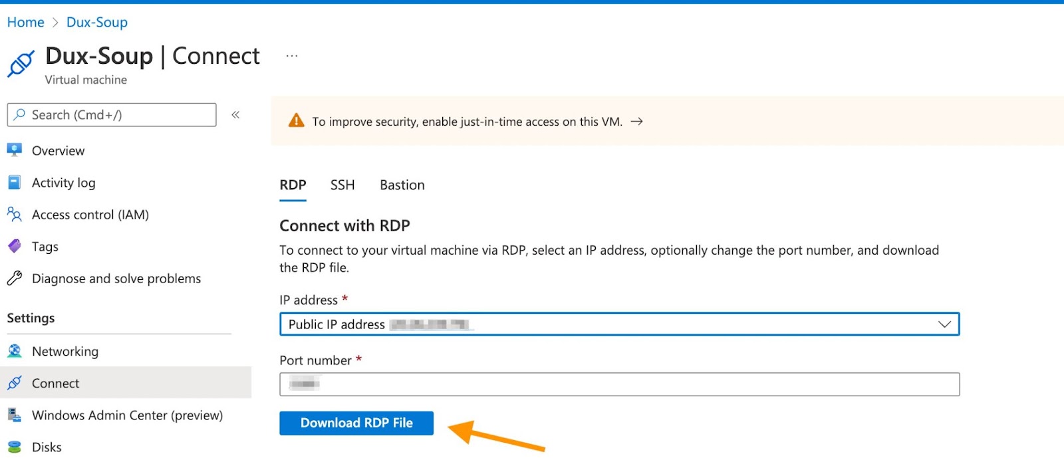Go to Home breadcrumb link
This screenshot has width=1064, height=464.
25,22
